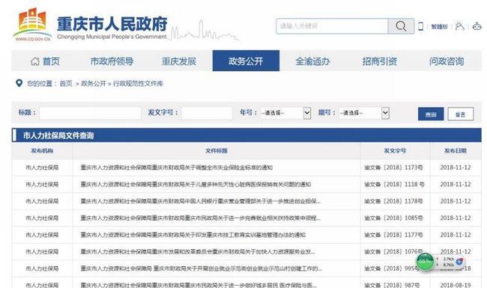The height and width of the screenshot is (288, 487).
Task: Focus the keyword search box at top
Action: coord(332,26)
